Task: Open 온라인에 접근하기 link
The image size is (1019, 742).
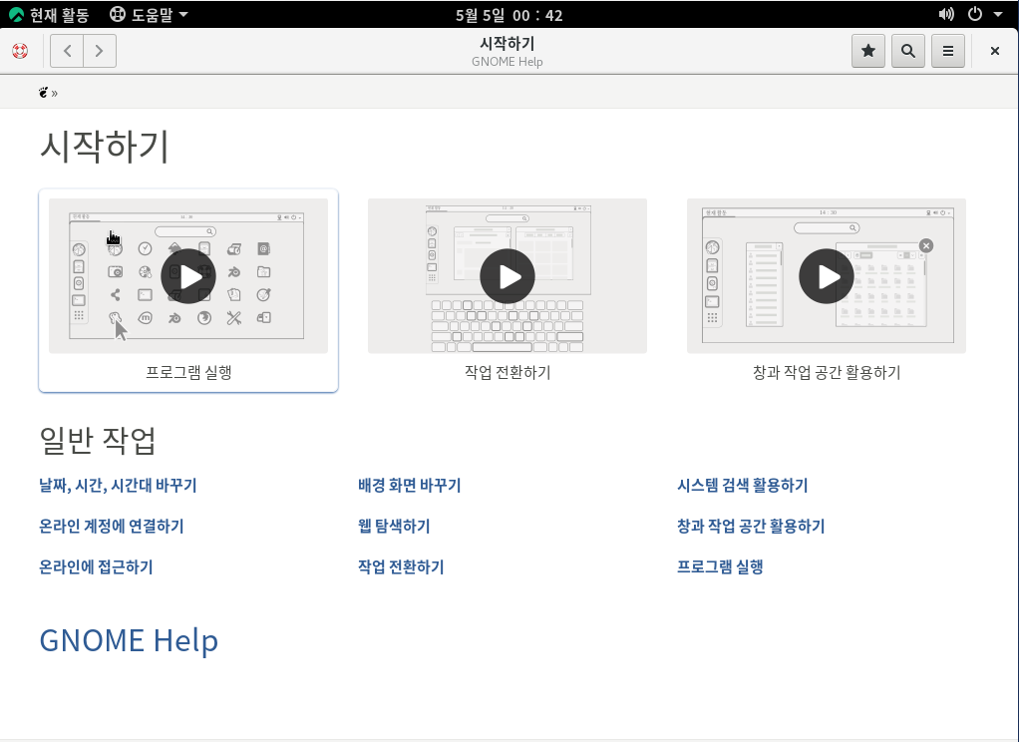Action: 96,567
